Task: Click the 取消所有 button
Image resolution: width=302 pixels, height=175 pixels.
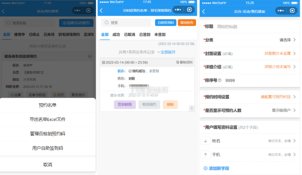Action: click(x=187, y=23)
